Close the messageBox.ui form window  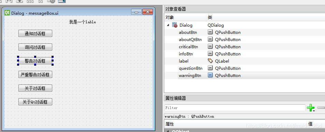point(147,12)
